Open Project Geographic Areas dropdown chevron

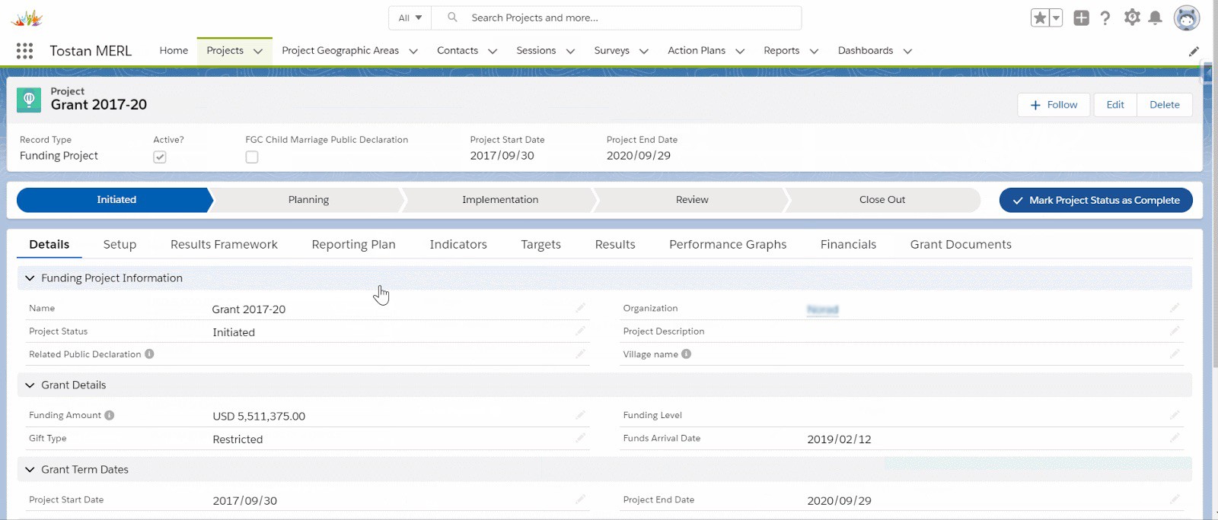tap(413, 51)
